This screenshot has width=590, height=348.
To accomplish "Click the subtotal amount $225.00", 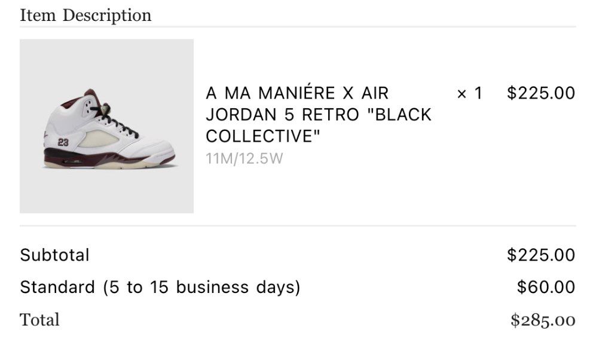I will click(541, 255).
